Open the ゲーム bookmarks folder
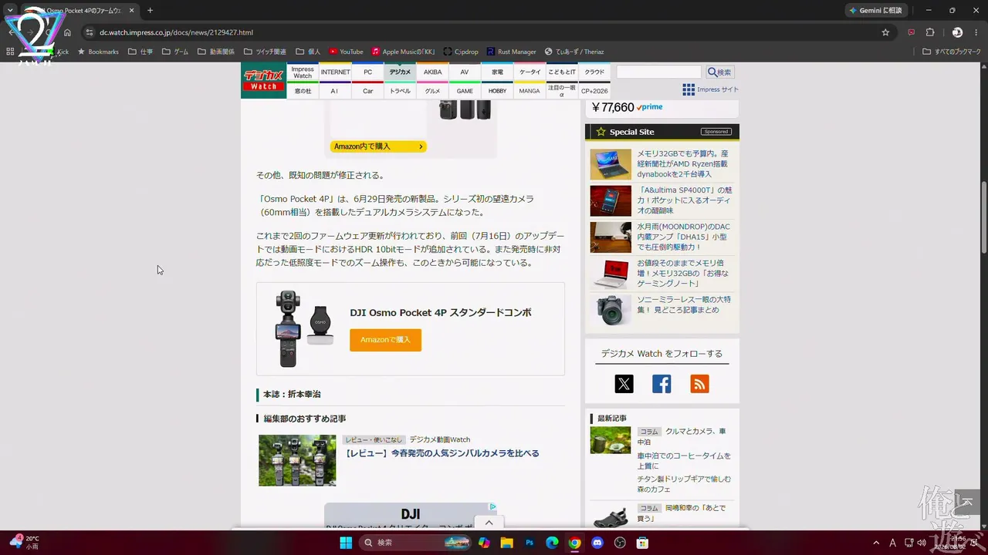 (x=175, y=52)
